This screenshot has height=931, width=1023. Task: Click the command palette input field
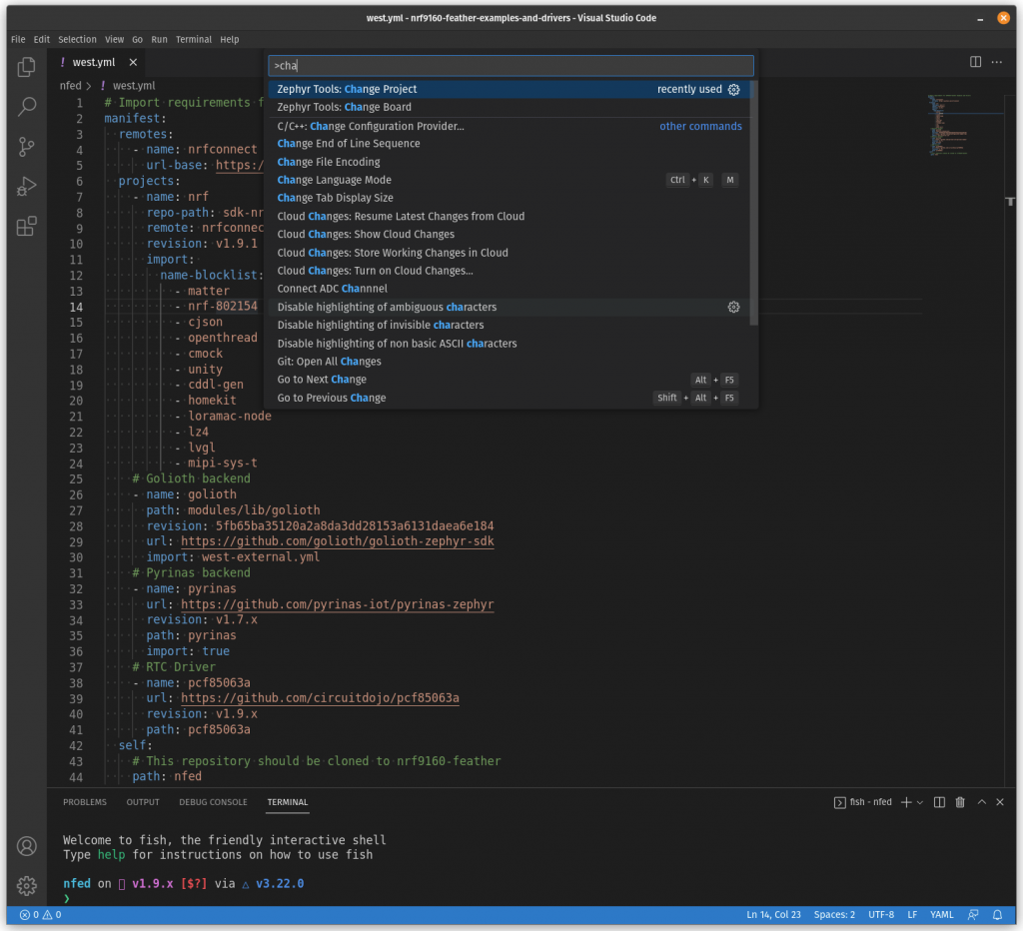(511, 65)
